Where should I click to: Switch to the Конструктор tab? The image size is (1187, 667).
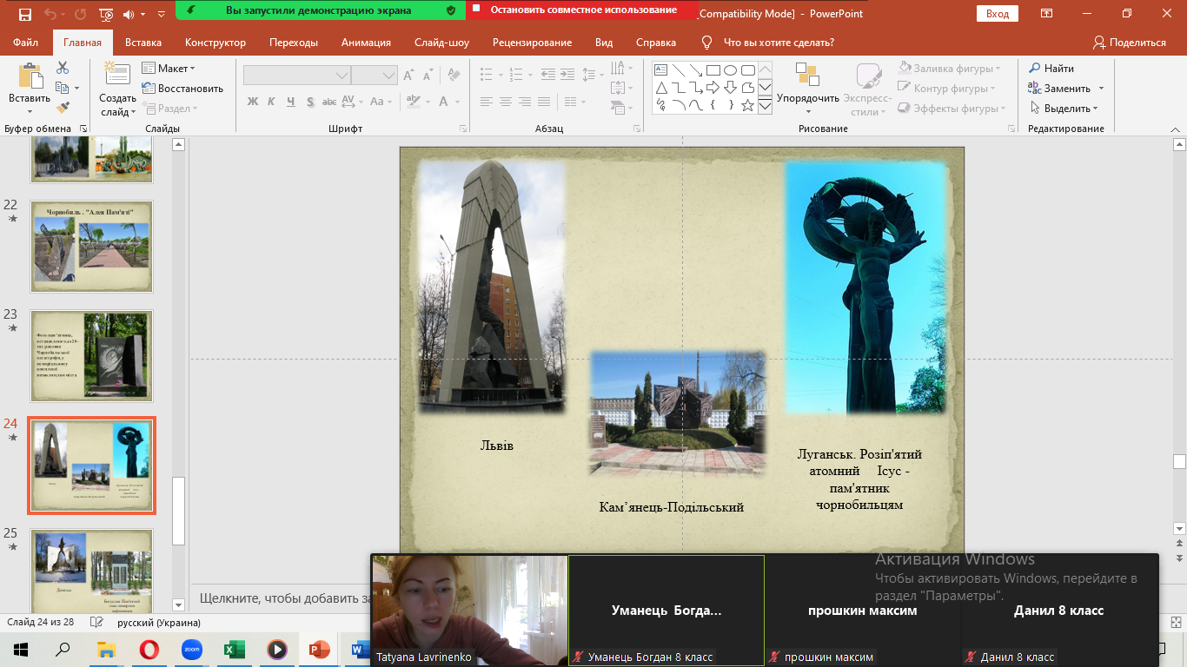coord(216,43)
